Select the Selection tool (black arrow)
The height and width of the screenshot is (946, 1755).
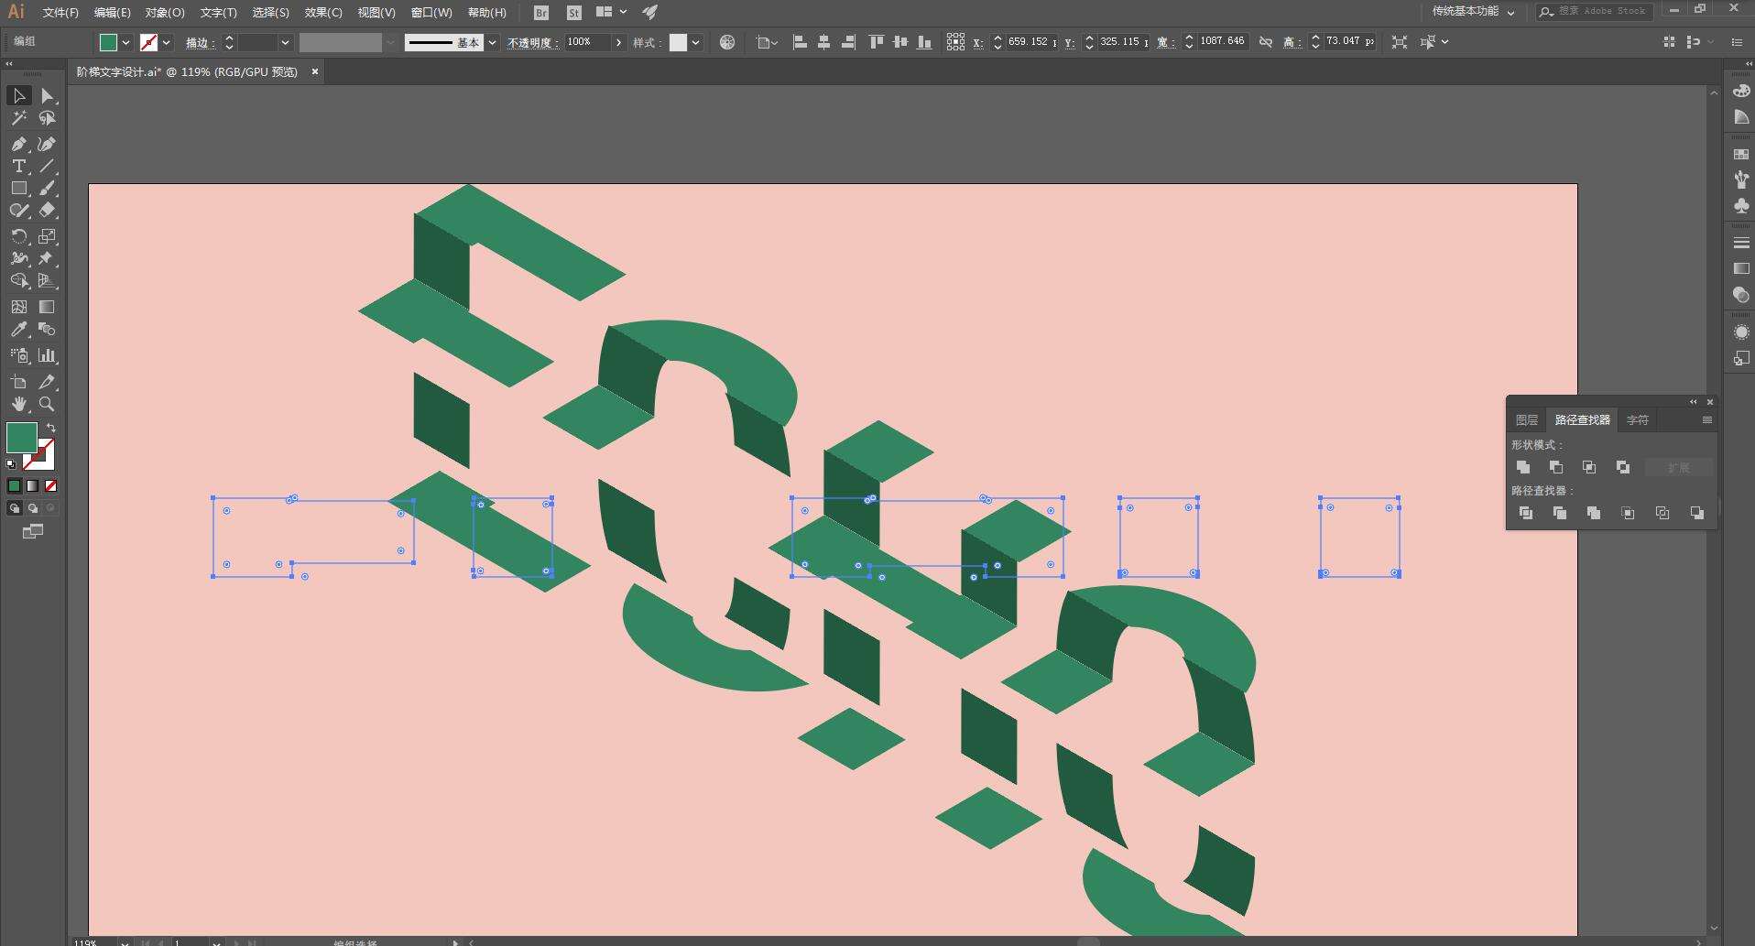pyautogui.click(x=18, y=95)
